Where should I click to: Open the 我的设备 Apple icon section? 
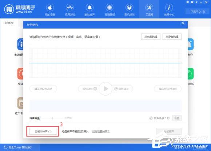(x=50, y=10)
